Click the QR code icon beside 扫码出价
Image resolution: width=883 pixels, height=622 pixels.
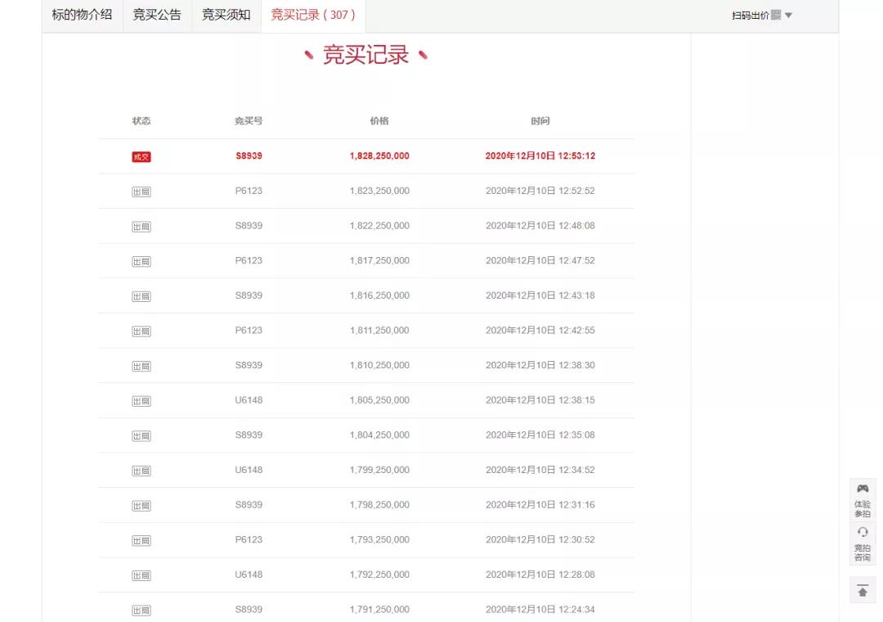(776, 15)
